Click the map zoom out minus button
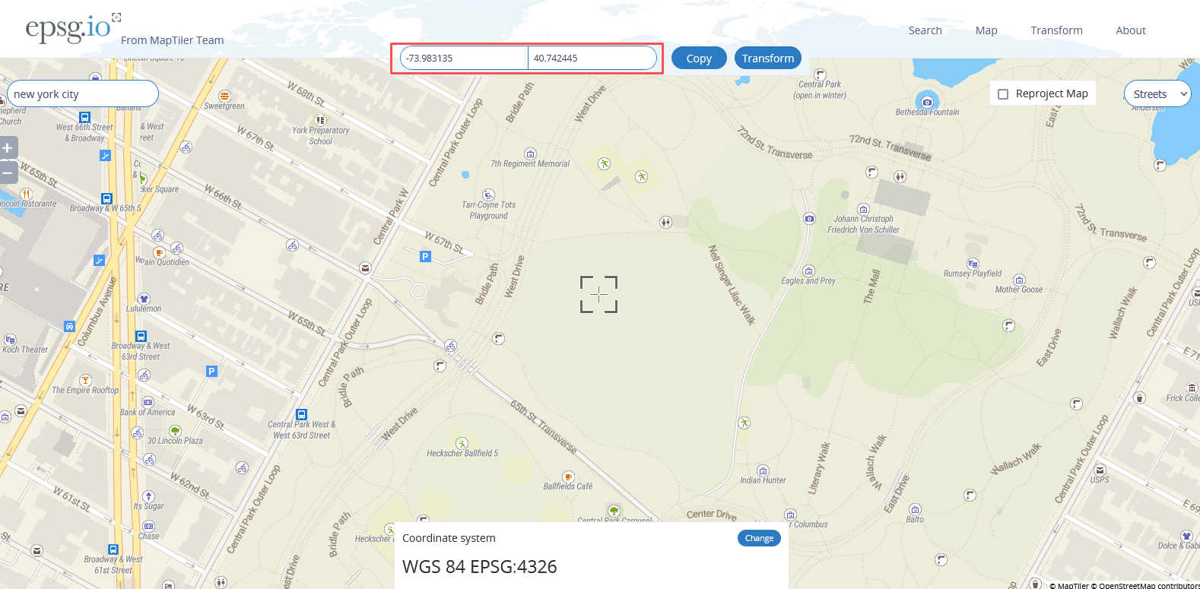 point(8,173)
